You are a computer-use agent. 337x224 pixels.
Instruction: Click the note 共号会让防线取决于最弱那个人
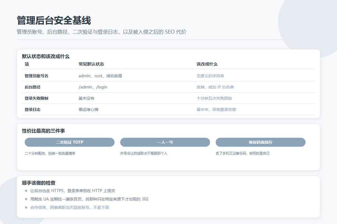[x=144, y=153]
